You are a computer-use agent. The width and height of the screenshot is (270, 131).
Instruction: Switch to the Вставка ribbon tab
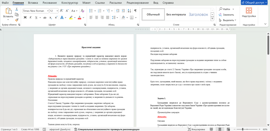pyautogui.click(x=33, y=3)
